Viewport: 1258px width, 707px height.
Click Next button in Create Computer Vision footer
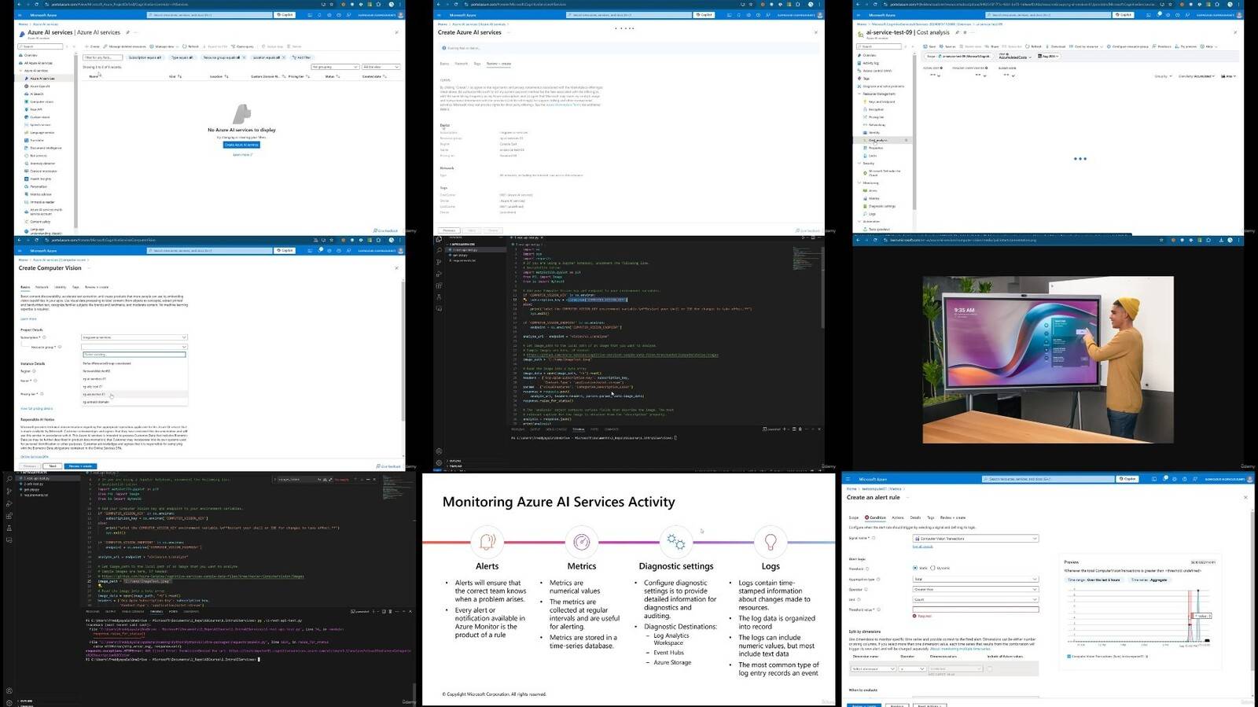click(x=52, y=466)
